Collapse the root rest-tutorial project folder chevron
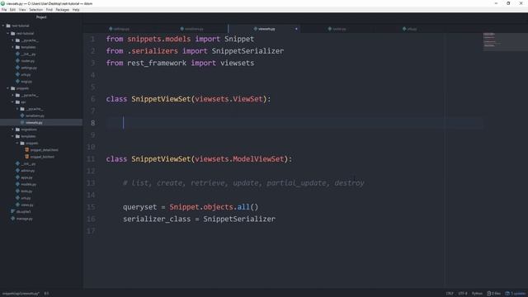The height and width of the screenshot is (297, 528). coord(3,26)
